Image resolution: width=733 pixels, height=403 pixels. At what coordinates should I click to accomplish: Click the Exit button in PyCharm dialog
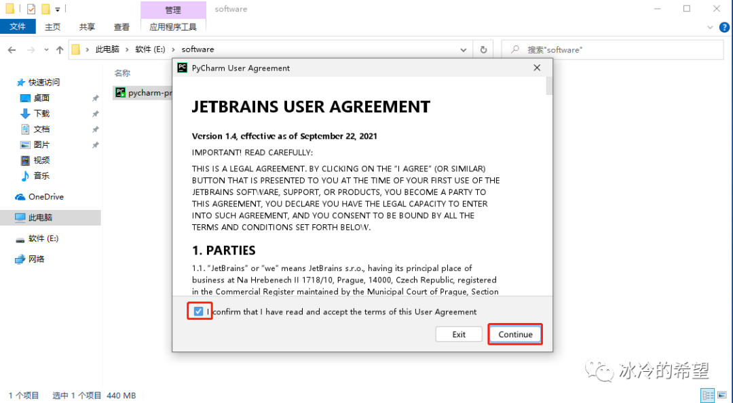pyautogui.click(x=459, y=335)
